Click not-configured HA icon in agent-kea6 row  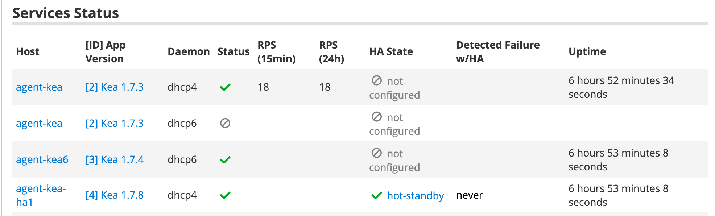[377, 153]
